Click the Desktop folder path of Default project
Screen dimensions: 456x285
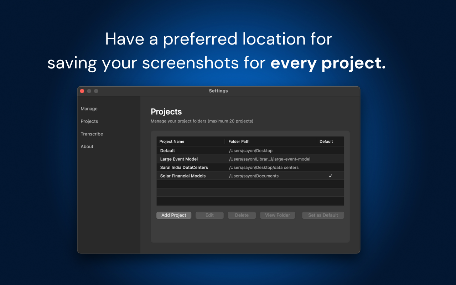pos(251,150)
